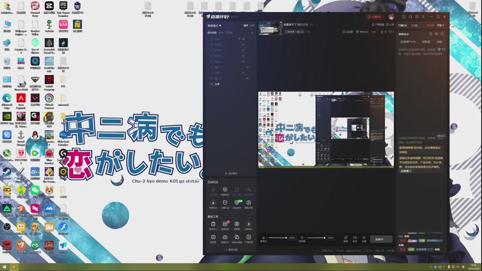Open the sparkle-arrows icon in interactive features
The image size is (482, 271).
click(237, 190)
